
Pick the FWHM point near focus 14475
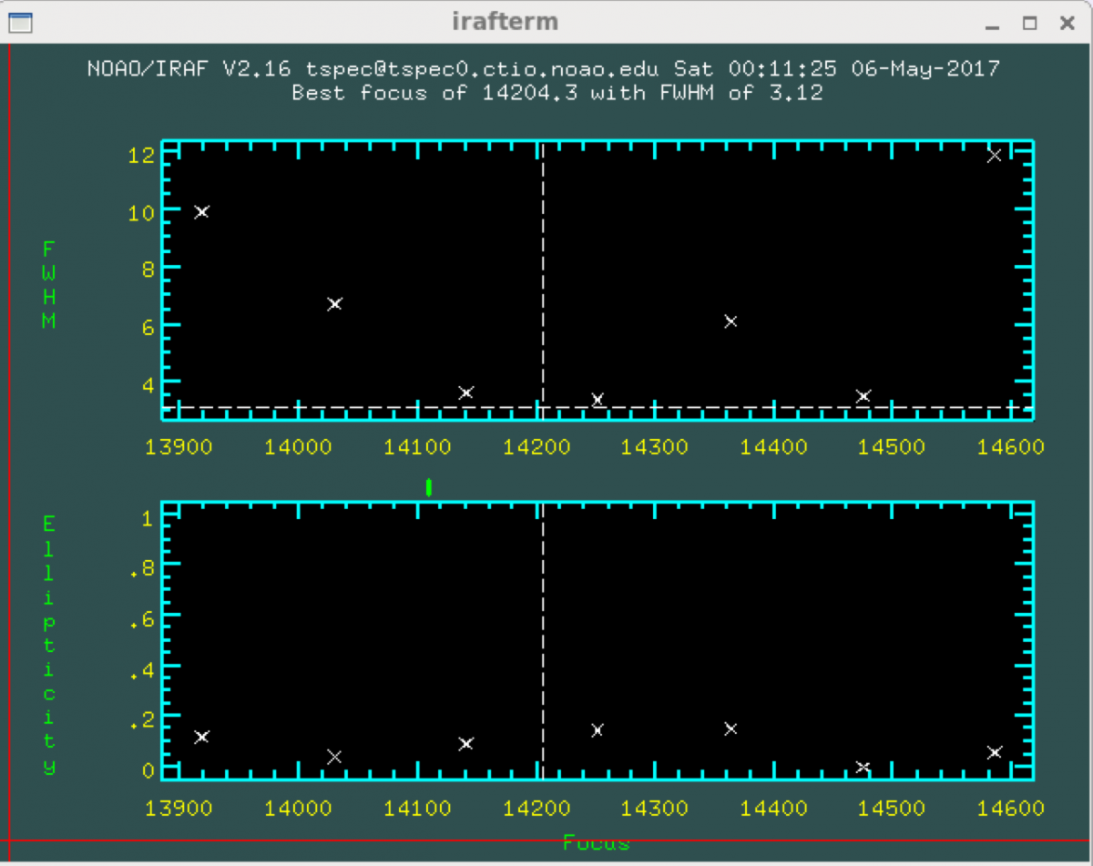point(863,396)
